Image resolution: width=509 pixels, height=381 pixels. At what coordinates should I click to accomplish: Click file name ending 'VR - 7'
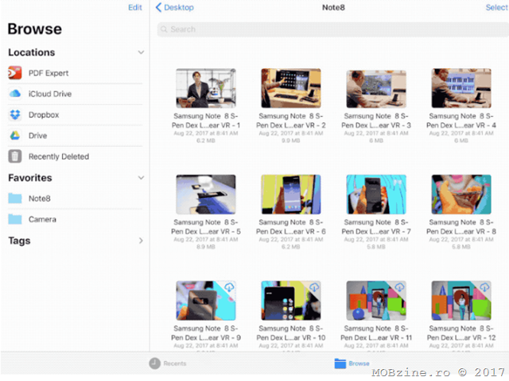pos(376,227)
